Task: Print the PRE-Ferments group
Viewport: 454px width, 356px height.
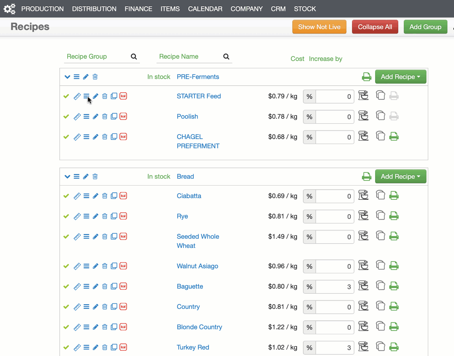Action: [367, 77]
